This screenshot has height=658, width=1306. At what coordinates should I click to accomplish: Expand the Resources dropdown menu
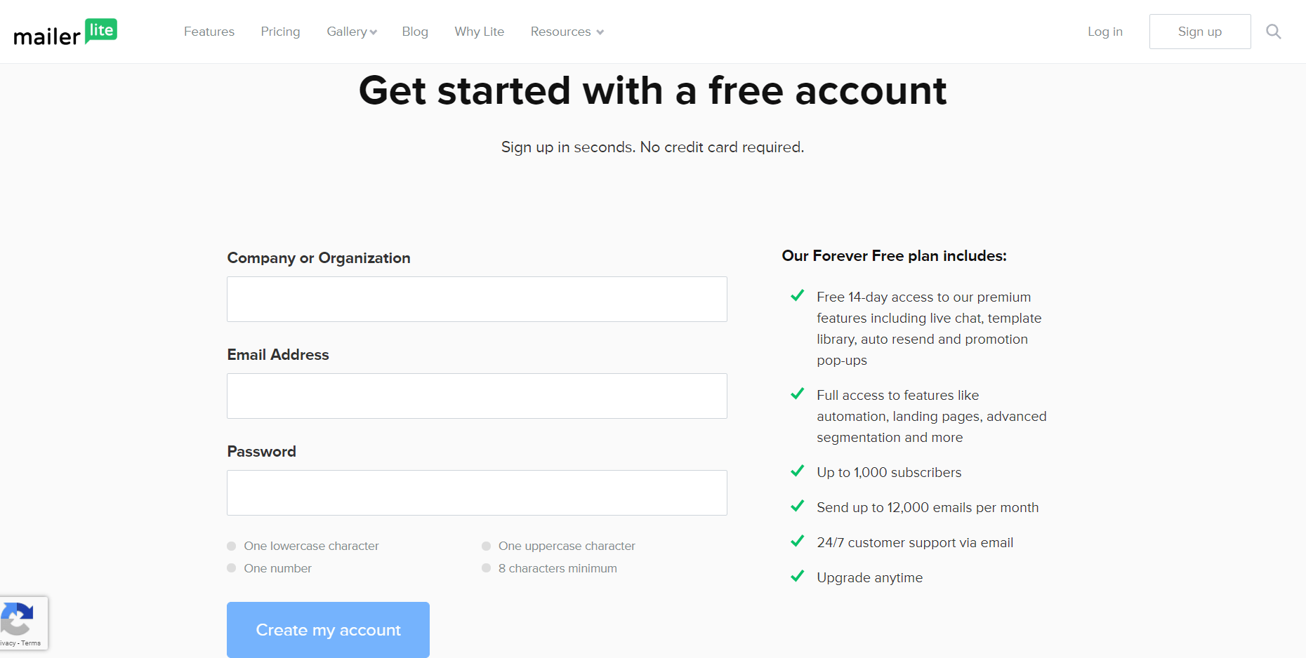point(567,32)
